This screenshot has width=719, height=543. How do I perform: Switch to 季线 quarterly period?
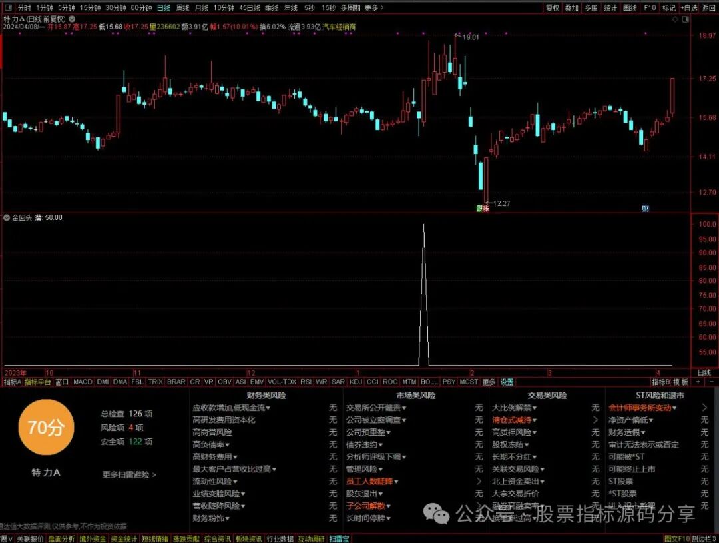click(x=272, y=8)
